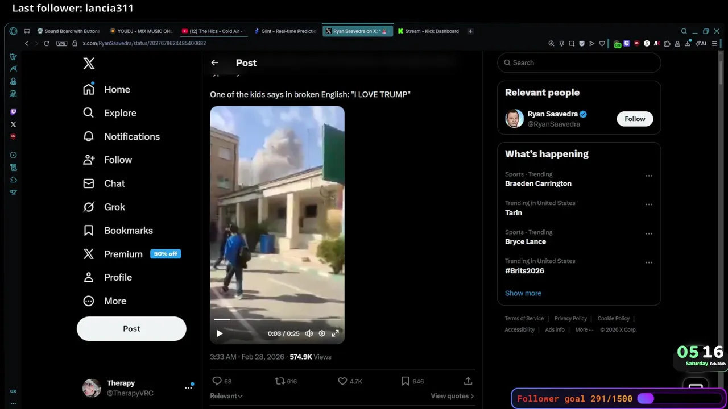Open Chat in X sidebar

104,183
